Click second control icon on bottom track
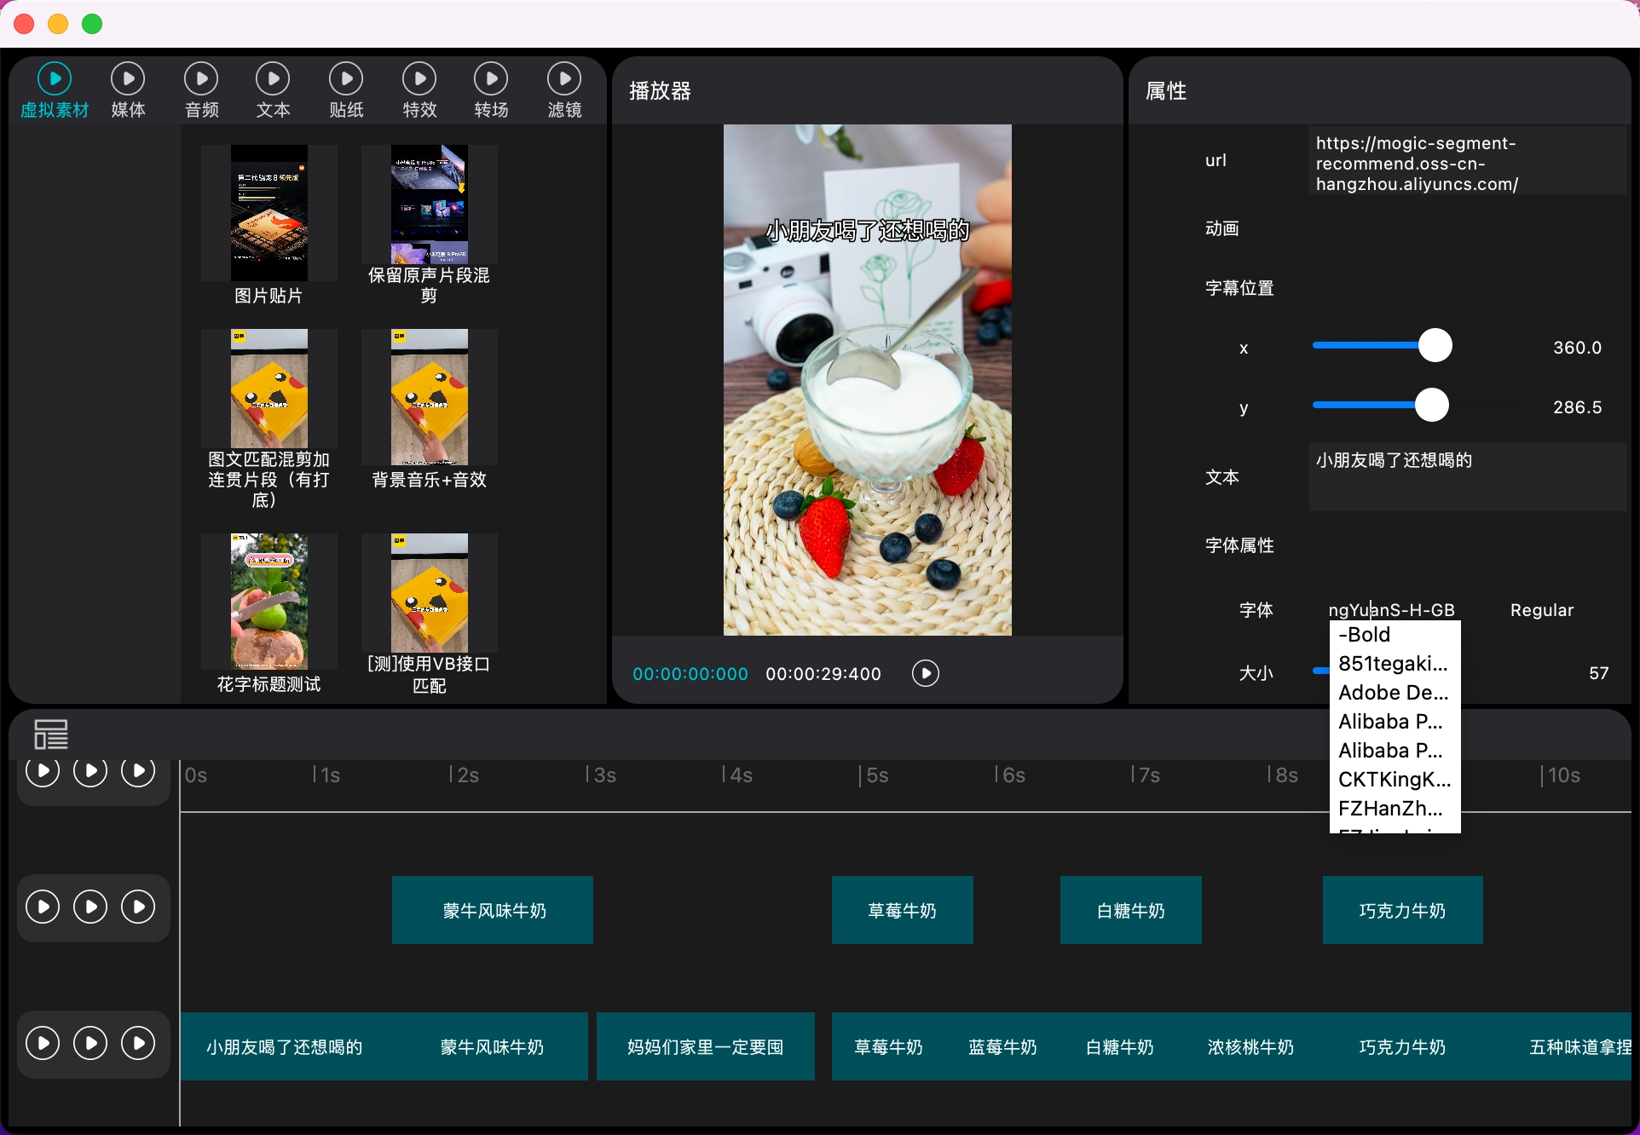This screenshot has height=1135, width=1640. pos(90,1043)
